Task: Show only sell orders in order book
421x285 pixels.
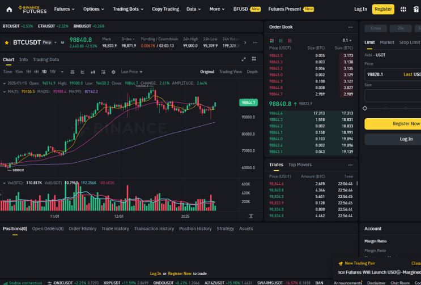Action: pyautogui.click(x=290, y=41)
